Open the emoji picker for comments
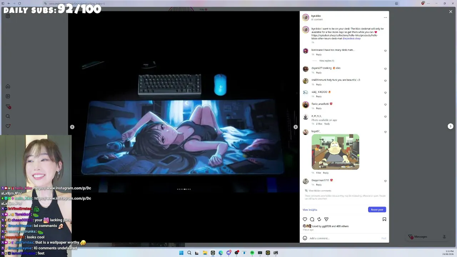This screenshot has width=457, height=257. point(305,238)
